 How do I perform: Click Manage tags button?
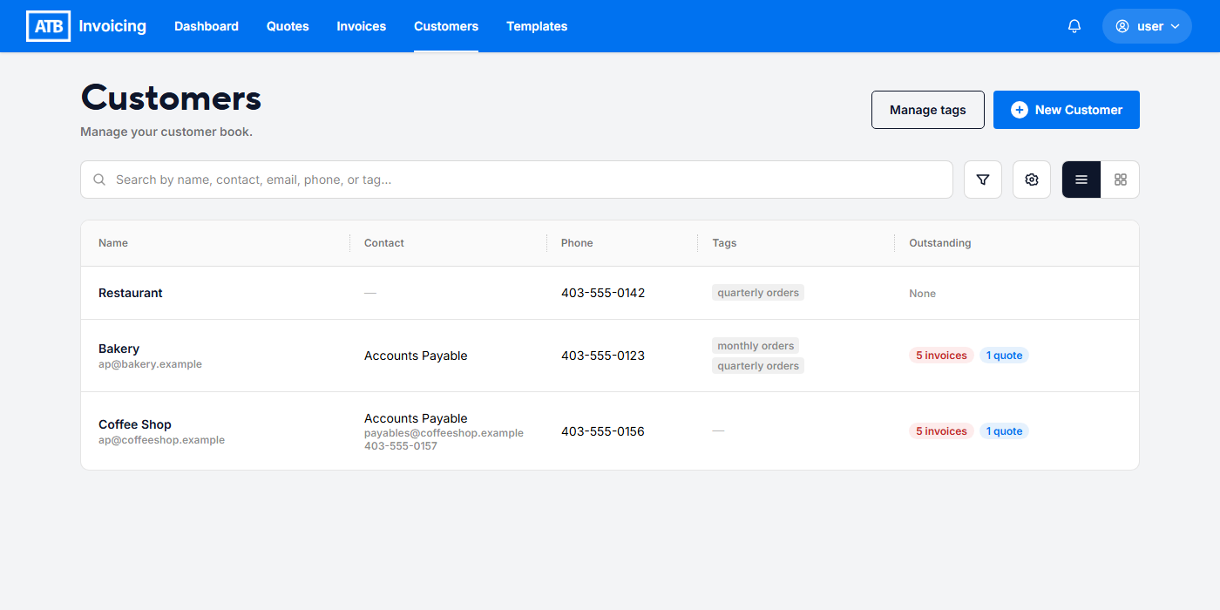click(x=928, y=110)
